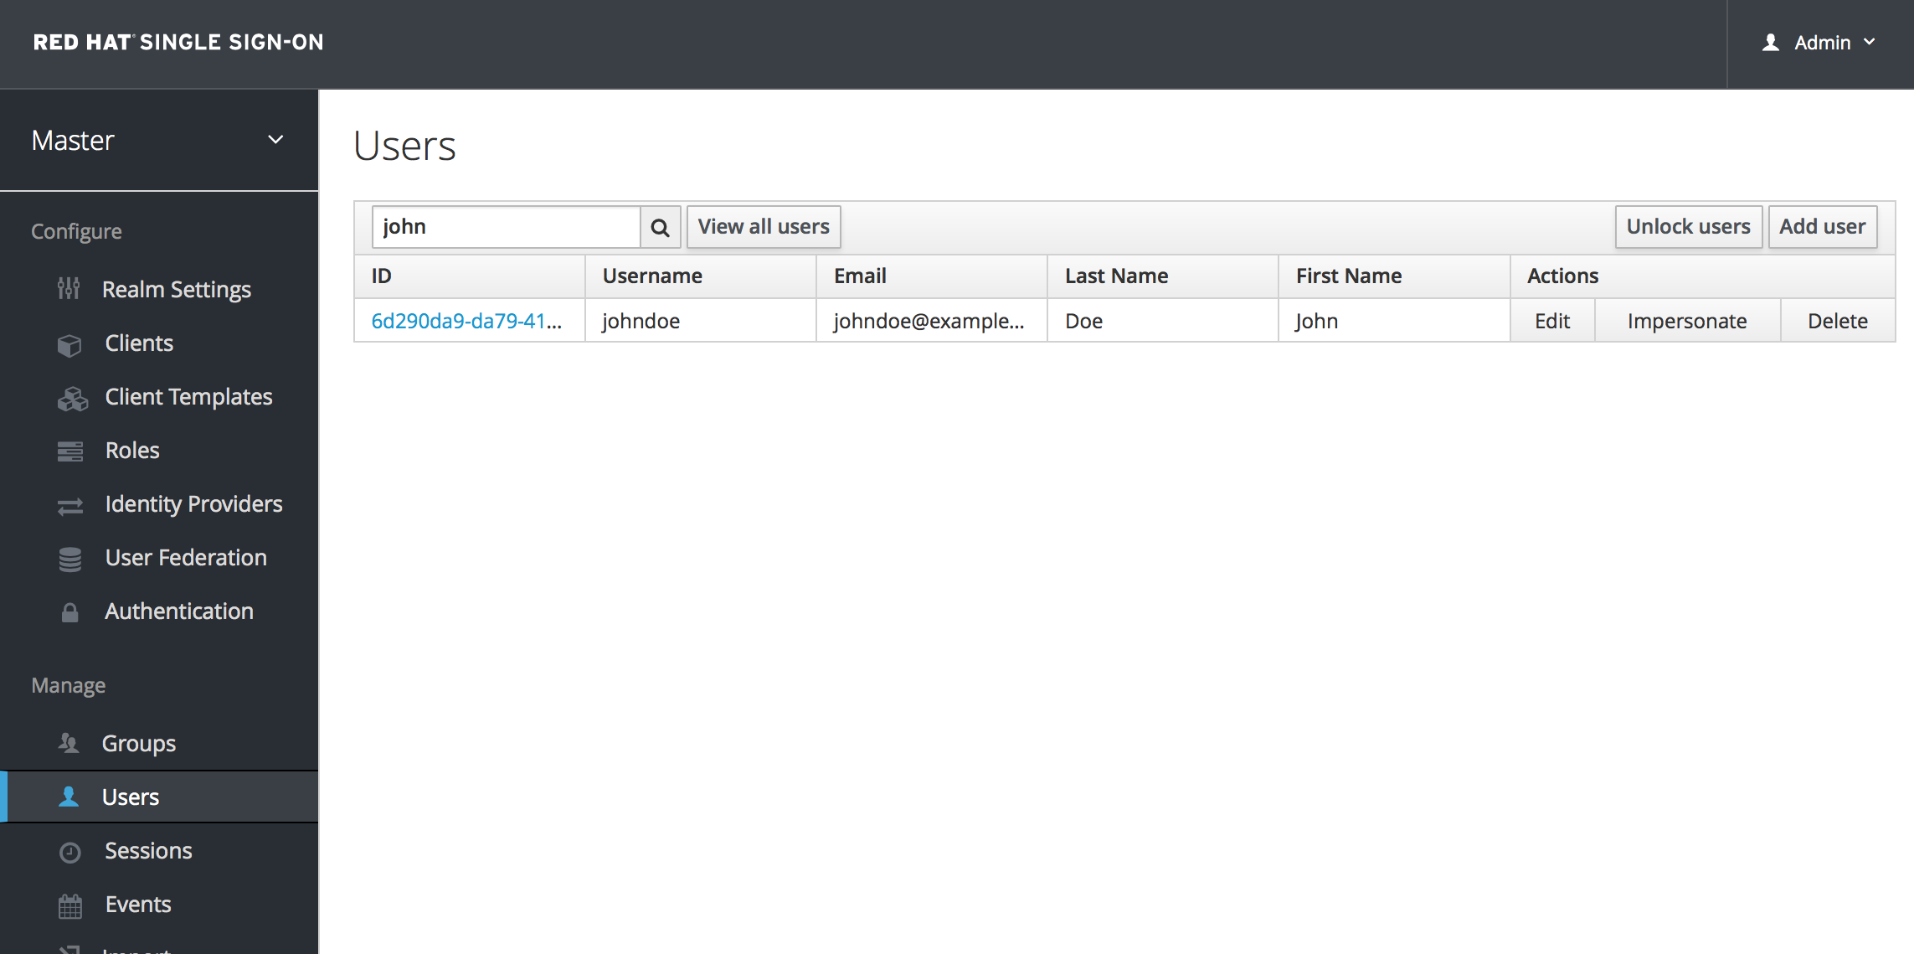The width and height of the screenshot is (1914, 954).
Task: Click the Sessions expander in sidebar
Action: [147, 849]
